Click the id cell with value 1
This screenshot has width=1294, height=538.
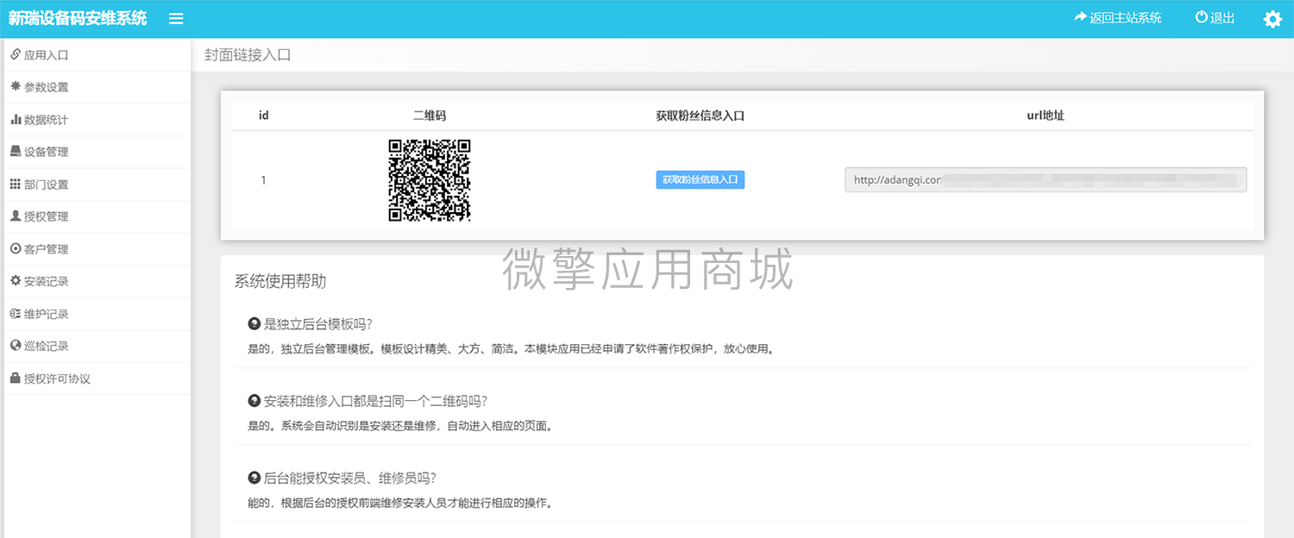coord(264,180)
